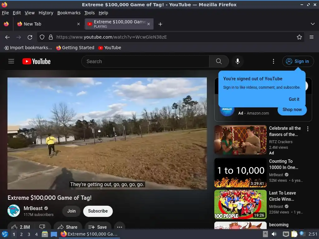Screen dimensions: 319x239
Task: Switch to workspace 3 in taskbar
Action: click(29, 234)
